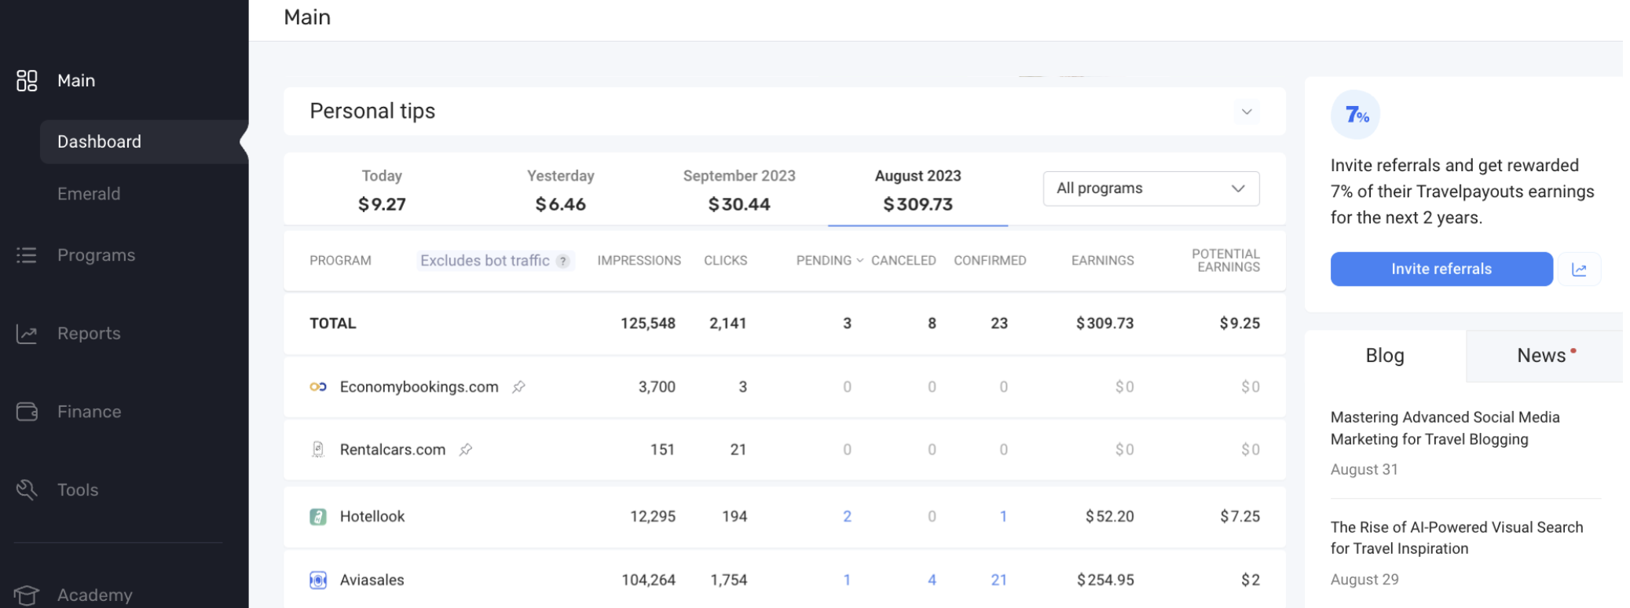Open Dashboard in the sidebar
The width and height of the screenshot is (1630, 608).
click(x=144, y=141)
